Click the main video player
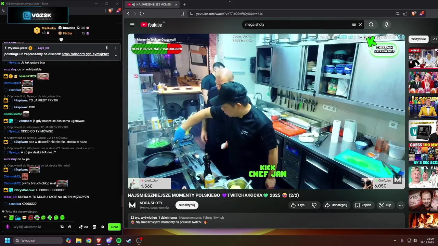 point(266,111)
